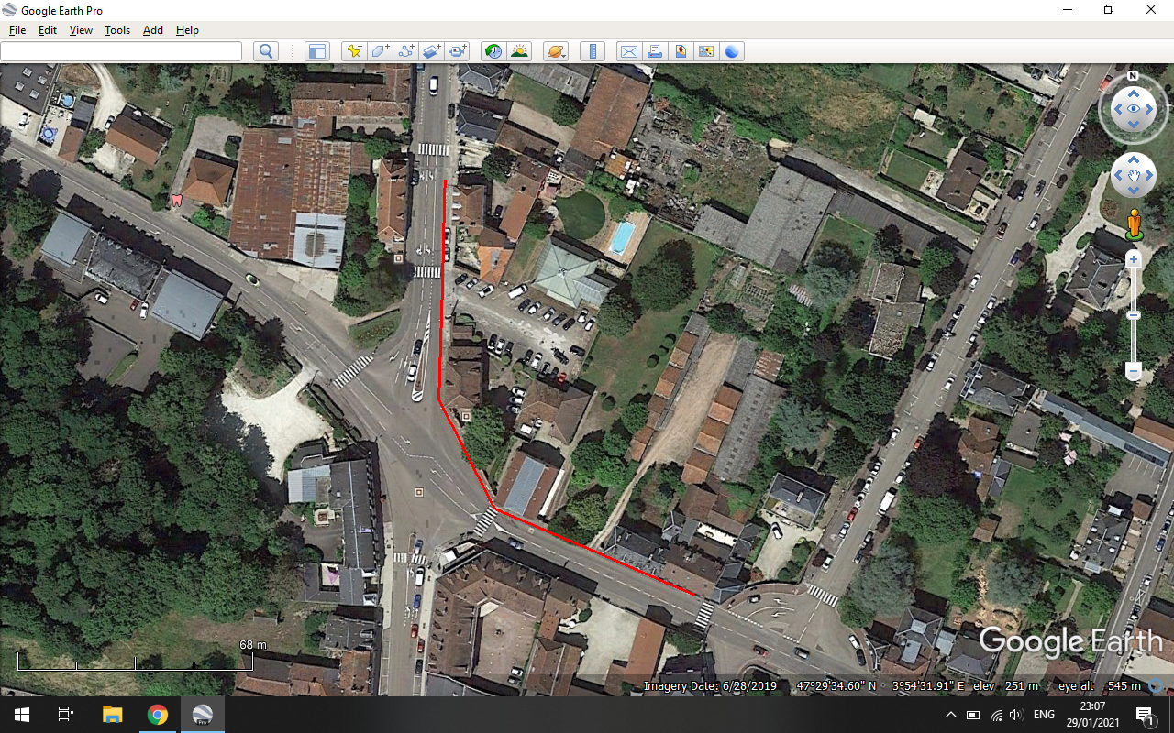This screenshot has height=733, width=1174.
Task: Click the search magnifier button
Action: point(266,51)
